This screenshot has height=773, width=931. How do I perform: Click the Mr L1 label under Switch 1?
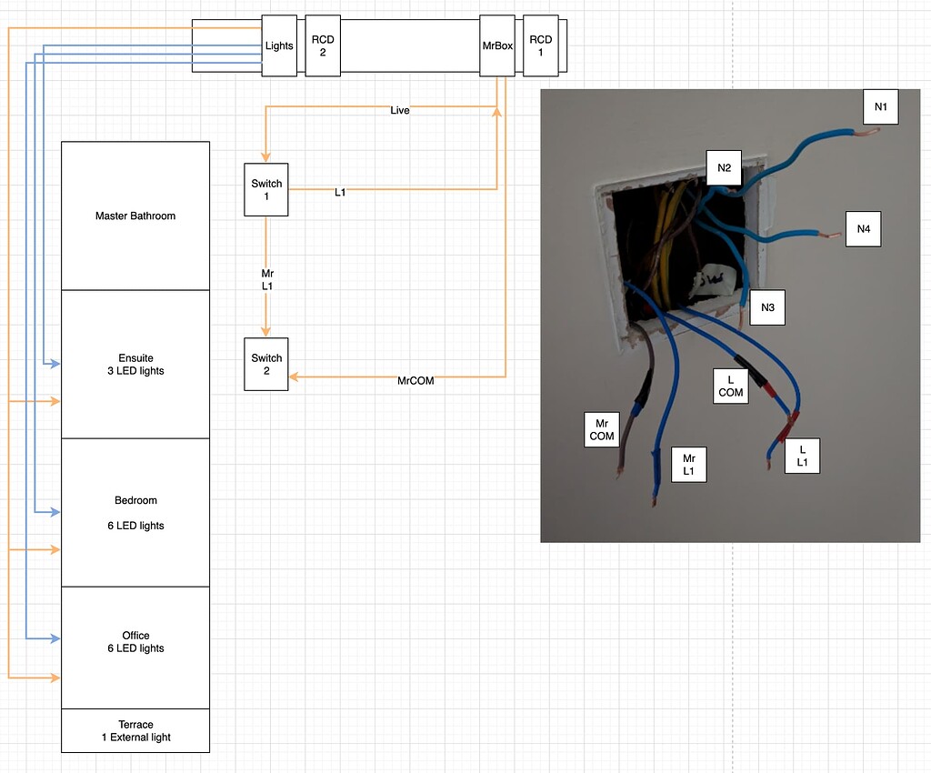point(266,278)
